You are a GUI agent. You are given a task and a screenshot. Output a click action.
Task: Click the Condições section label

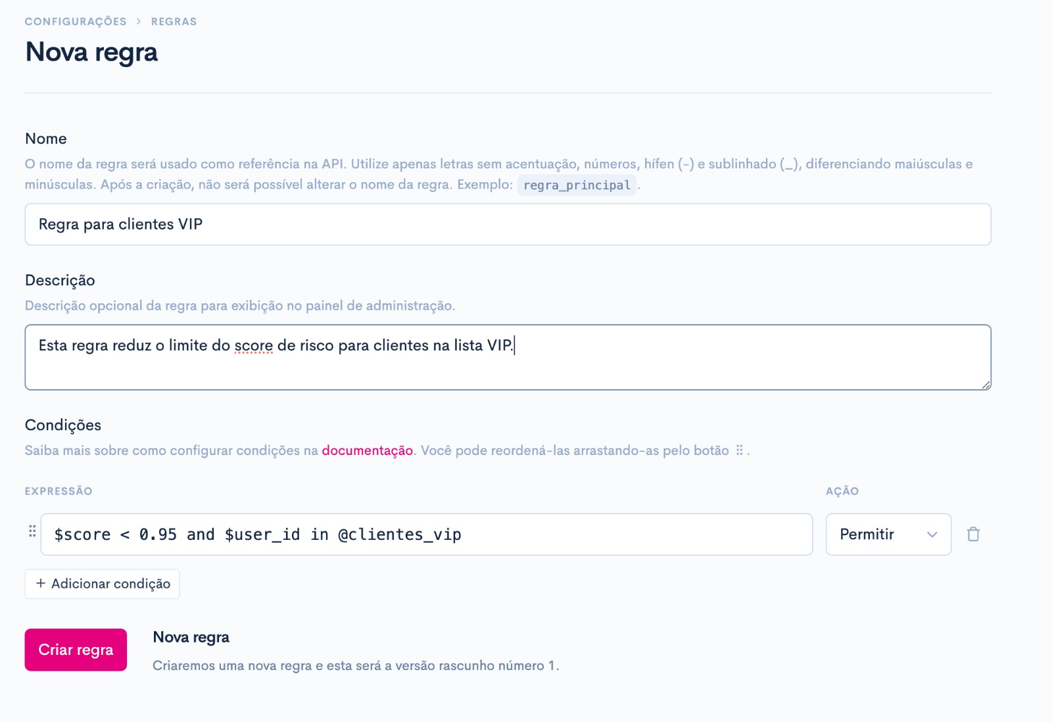pos(63,425)
